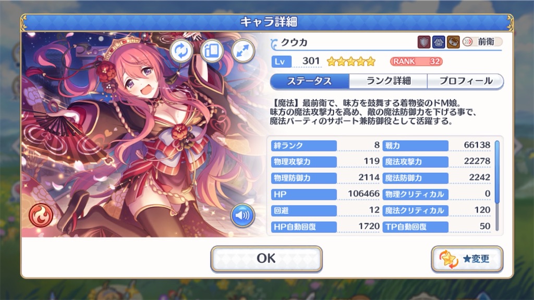Open the ★変更 star change button
Screen dimensions: 534x300
click(x=467, y=259)
